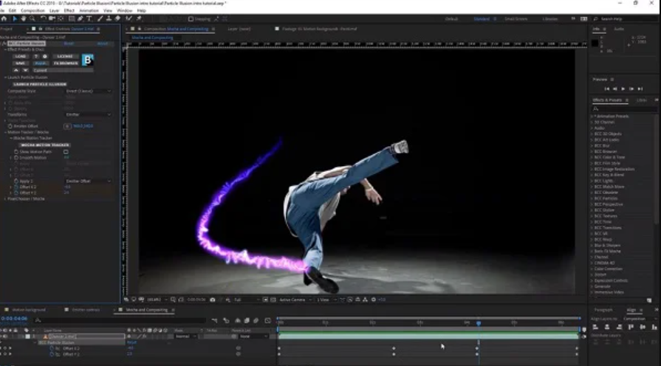Click the LICENSE button
This screenshot has height=366, width=661.
(65, 56)
